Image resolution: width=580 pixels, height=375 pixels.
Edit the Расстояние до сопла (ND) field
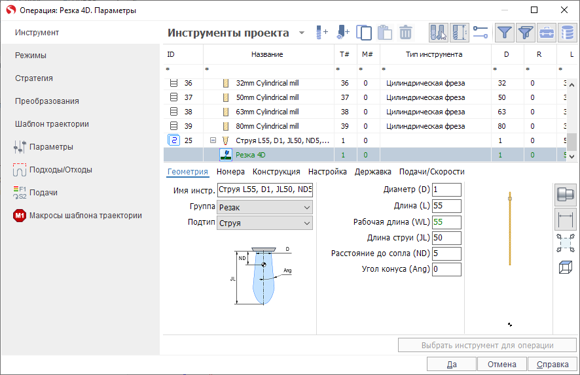coord(446,253)
